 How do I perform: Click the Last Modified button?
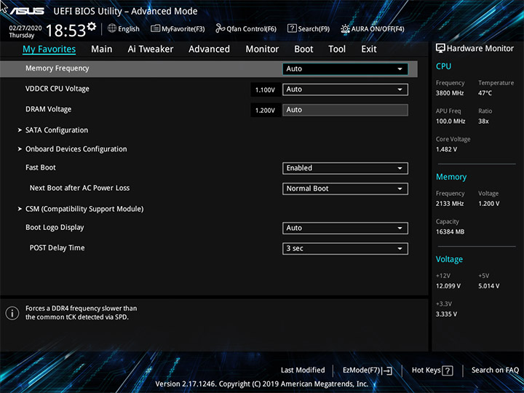[303, 370]
